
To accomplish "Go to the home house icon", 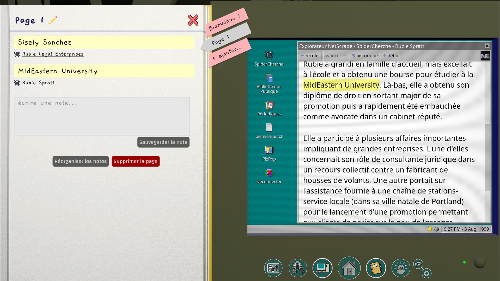I will [x=349, y=268].
